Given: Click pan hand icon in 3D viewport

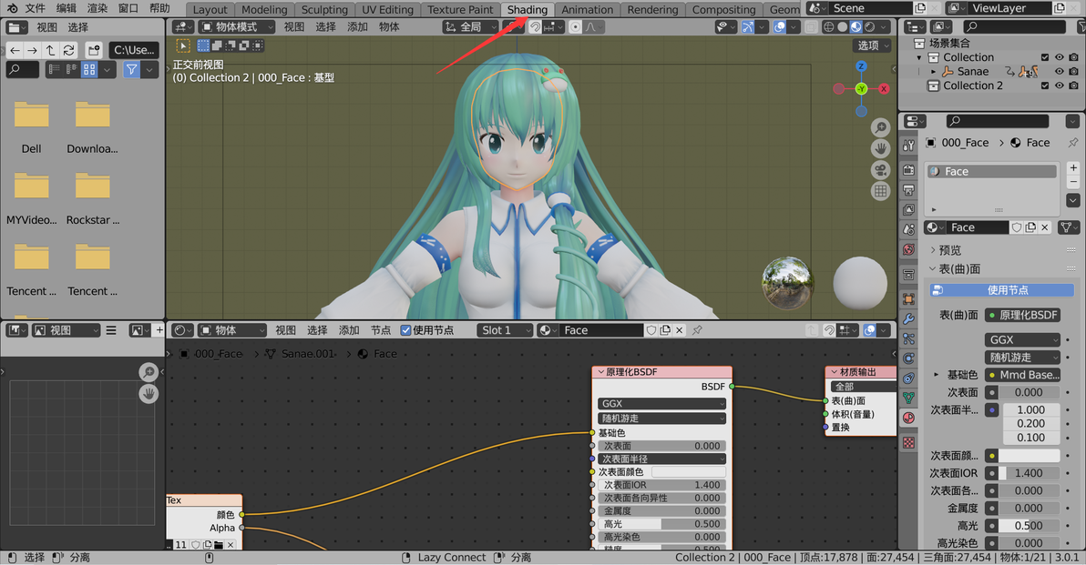Looking at the screenshot, I should click(880, 148).
